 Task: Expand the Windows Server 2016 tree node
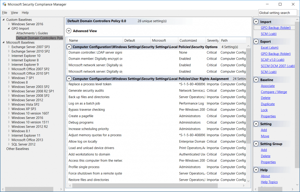9,24
